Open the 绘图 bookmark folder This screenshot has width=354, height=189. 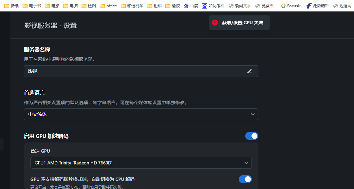89,6
